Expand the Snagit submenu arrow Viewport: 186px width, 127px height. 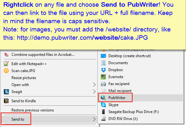(x=94, y=91)
